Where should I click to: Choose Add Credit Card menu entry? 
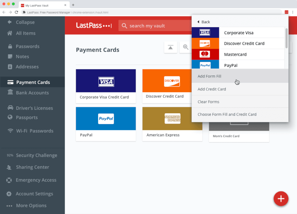[240, 89]
